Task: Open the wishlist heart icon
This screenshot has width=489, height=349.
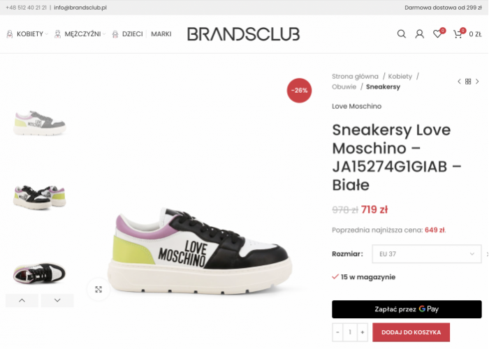Action: click(438, 34)
